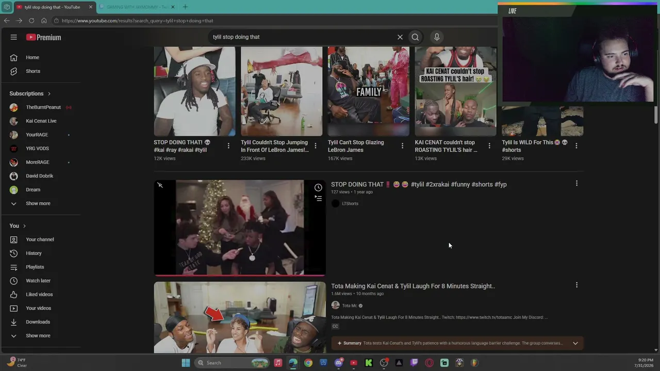Open YourRAGE subscription channel

pos(37,135)
